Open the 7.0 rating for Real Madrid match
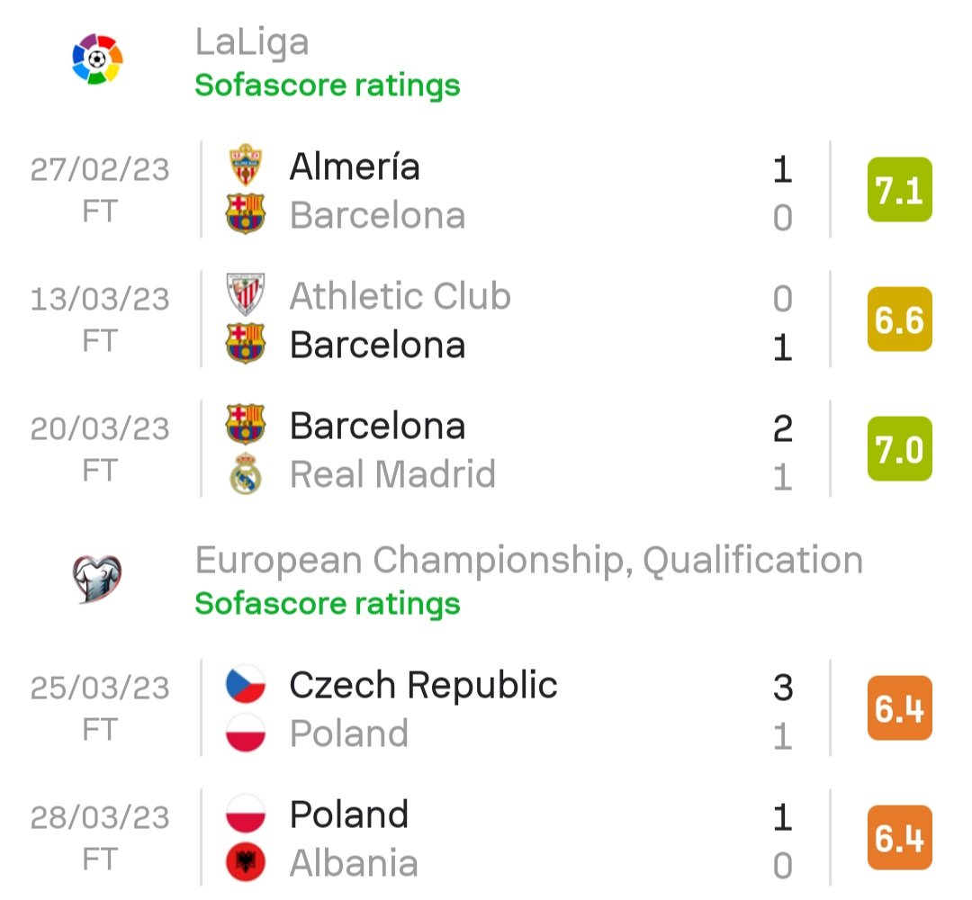 coord(899,449)
